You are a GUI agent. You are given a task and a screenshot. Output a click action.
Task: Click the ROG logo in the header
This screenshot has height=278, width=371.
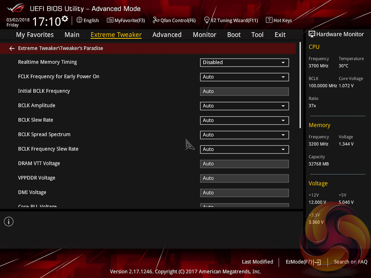16,8
